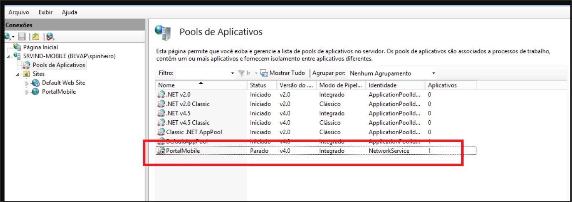Click the Parado status of PortalMobile
Viewport: 572px width, 202px height.
coord(259,151)
